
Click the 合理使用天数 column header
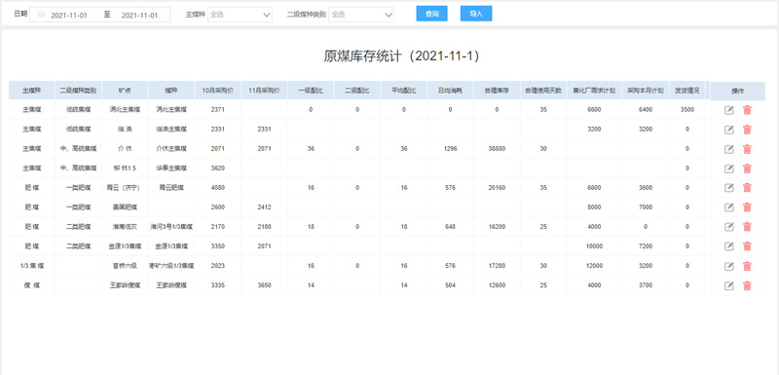[543, 91]
